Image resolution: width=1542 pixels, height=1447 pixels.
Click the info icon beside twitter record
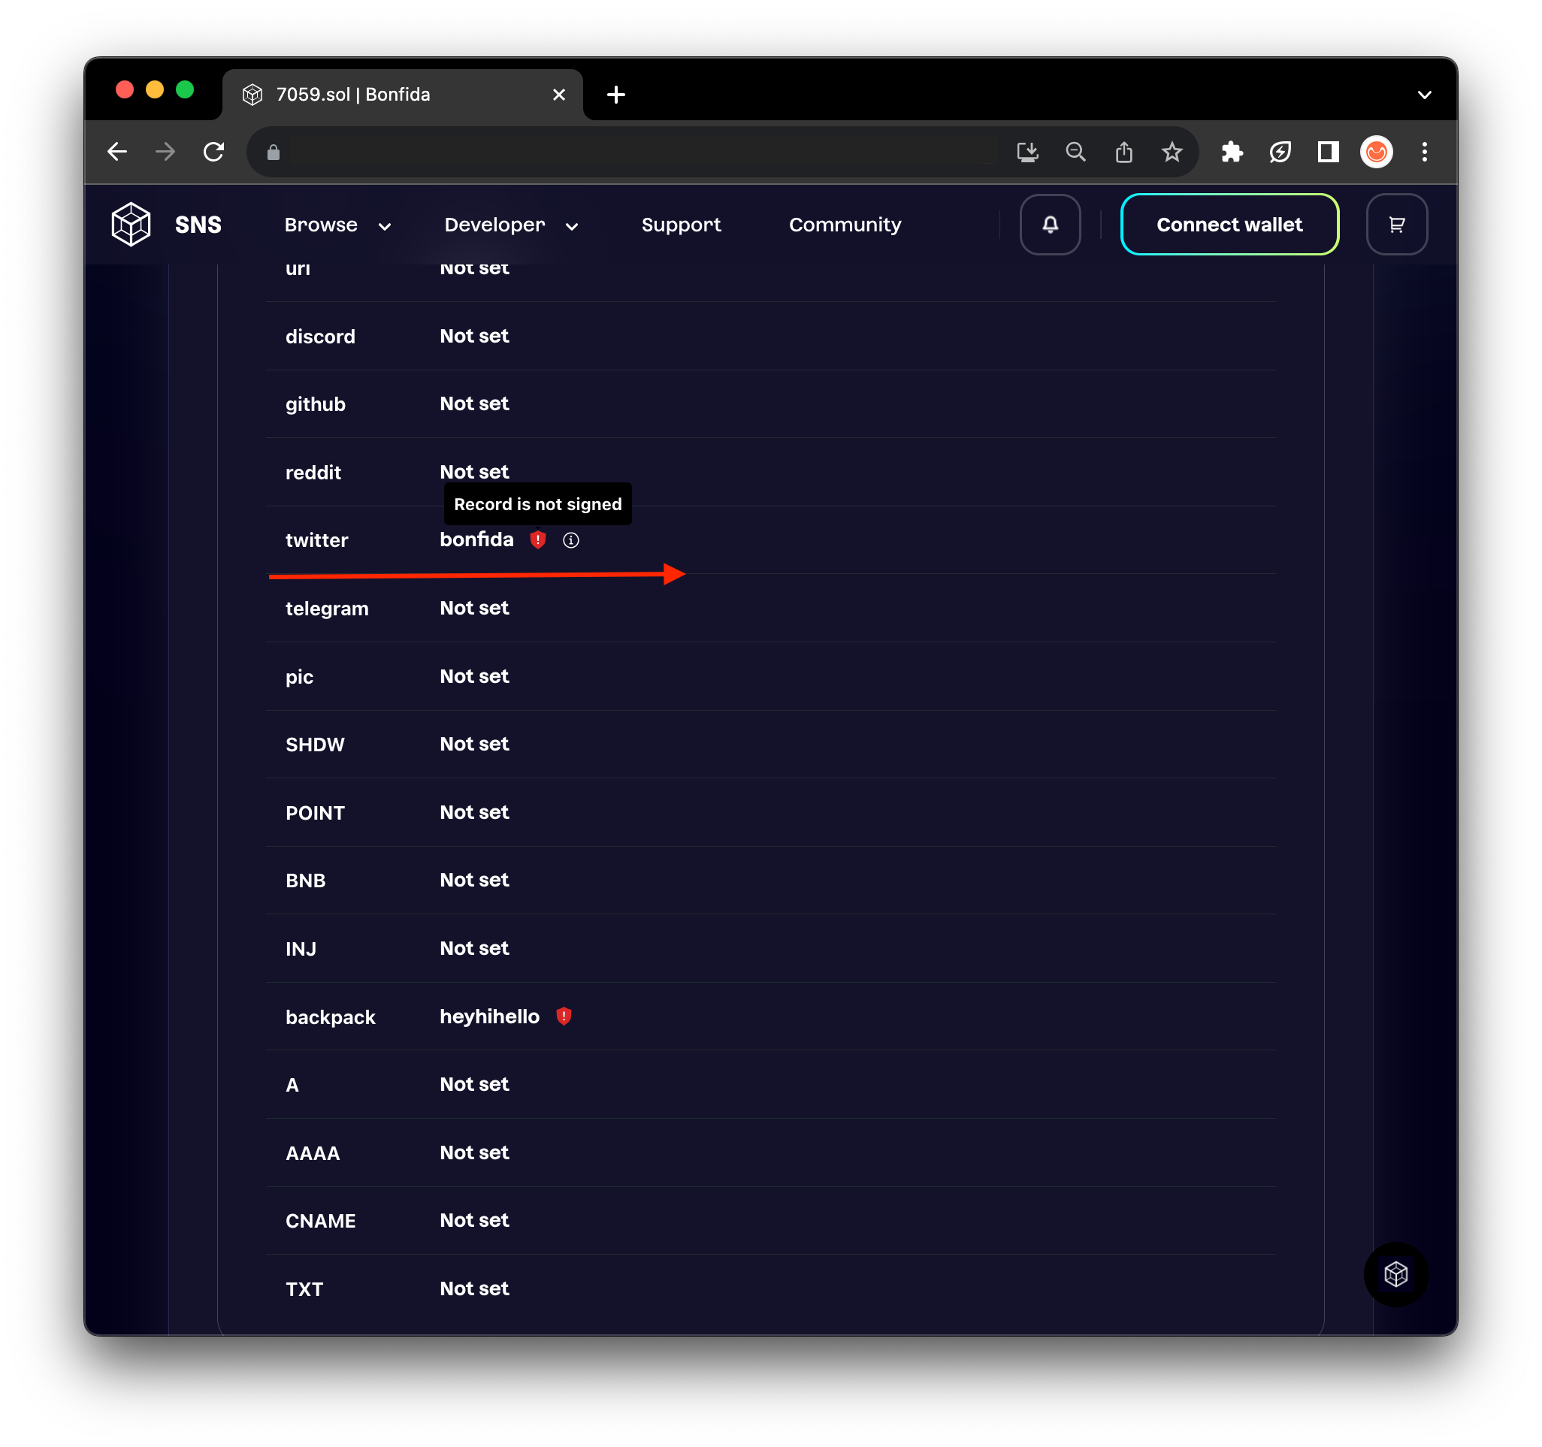coord(571,540)
